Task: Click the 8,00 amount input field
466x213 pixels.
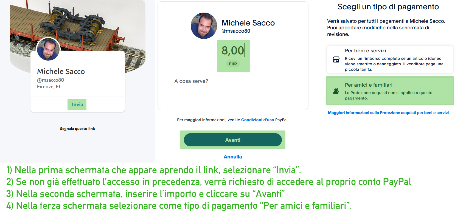Action: 233,51
